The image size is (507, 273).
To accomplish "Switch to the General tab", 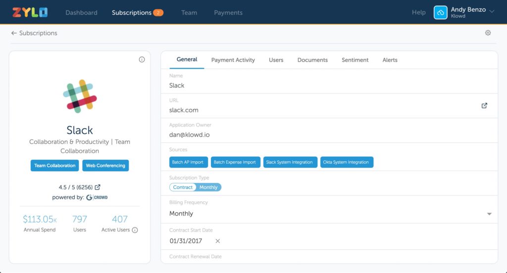I will pyautogui.click(x=187, y=59).
